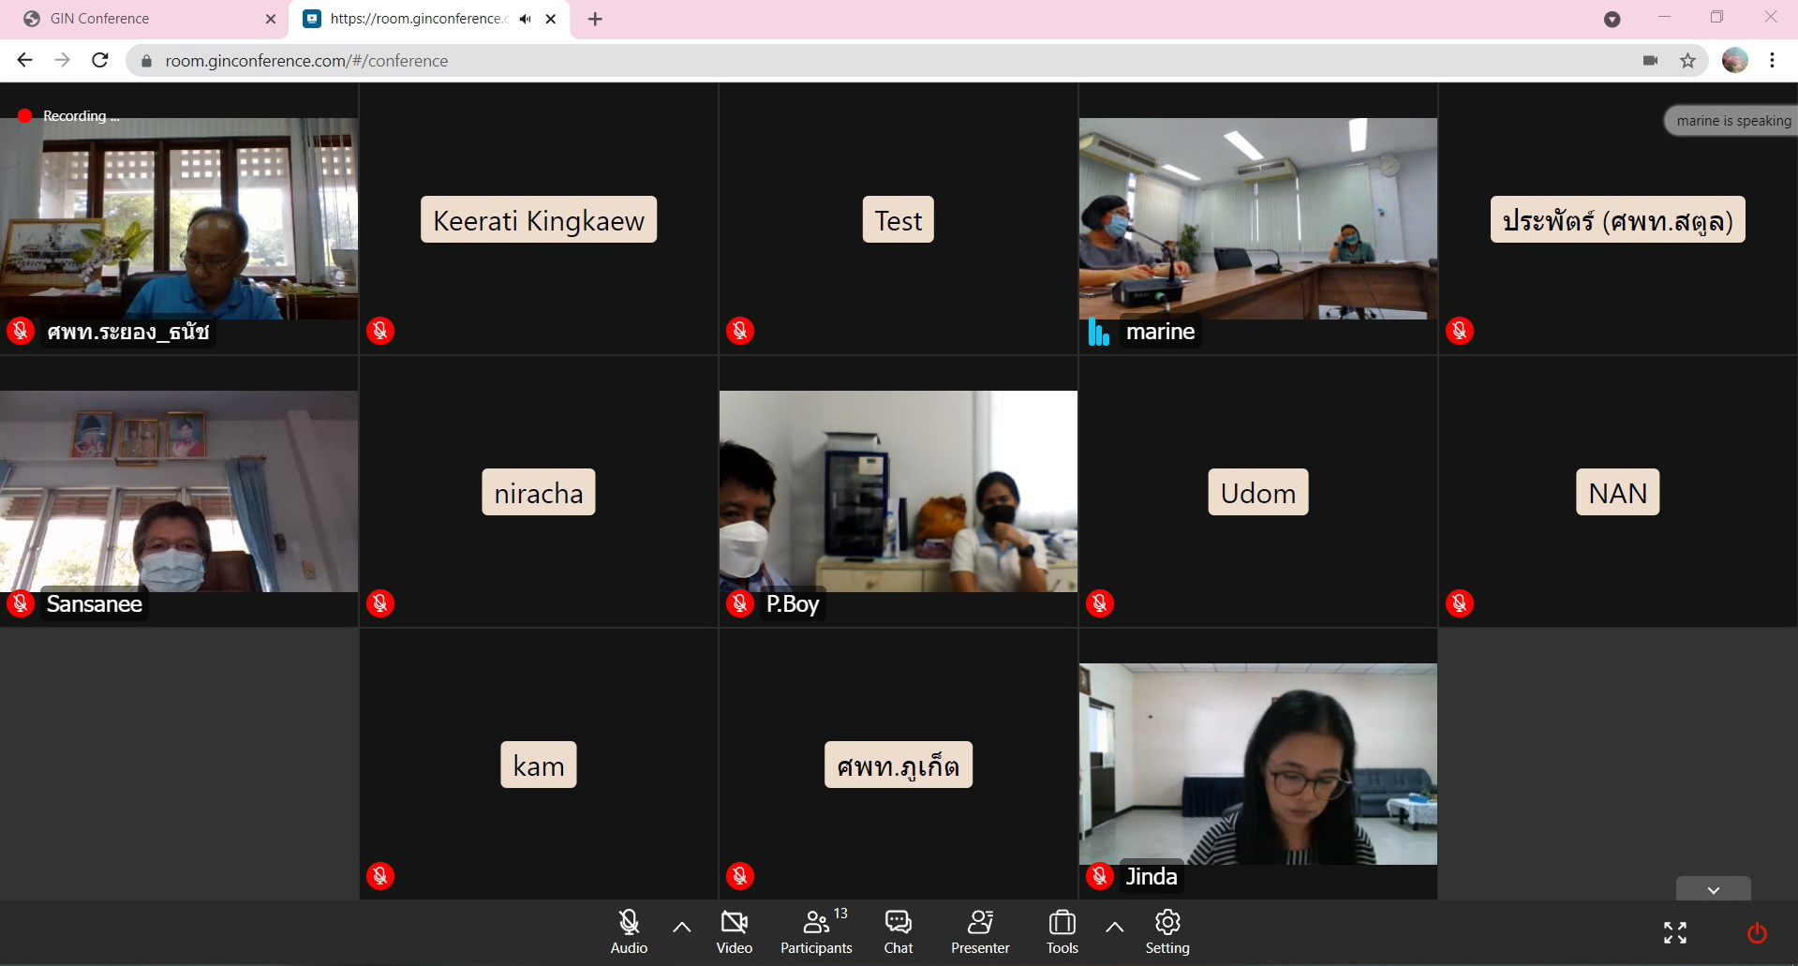Screen dimensions: 1798x966
Task: Click the 'marine is speaking' notification
Action: 1731,121
